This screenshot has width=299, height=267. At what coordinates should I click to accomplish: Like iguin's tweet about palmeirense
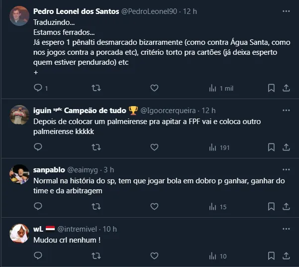click(154, 147)
